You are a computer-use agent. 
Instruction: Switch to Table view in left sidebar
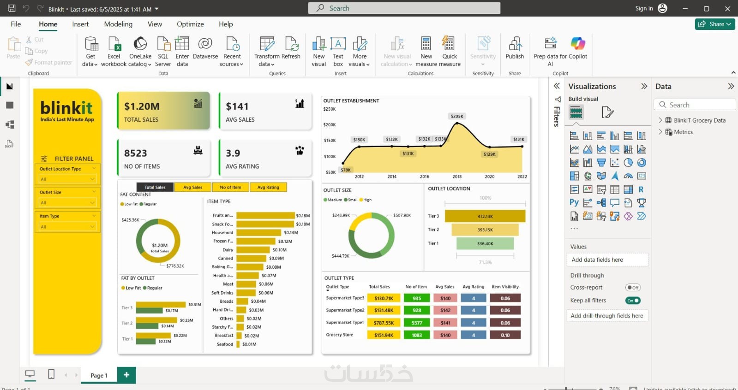(10, 105)
